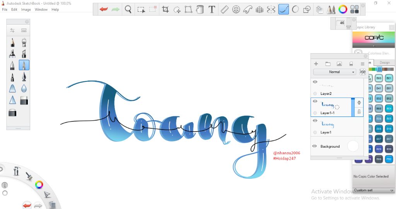The image size is (396, 209).
Task: Pick the Hard Eraser brush
Action: tap(24, 100)
